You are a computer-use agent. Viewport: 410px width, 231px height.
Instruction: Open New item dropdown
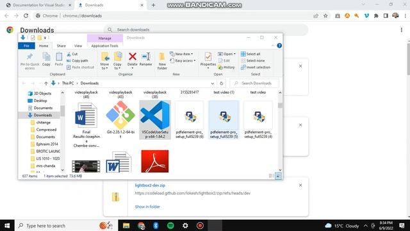(181, 54)
